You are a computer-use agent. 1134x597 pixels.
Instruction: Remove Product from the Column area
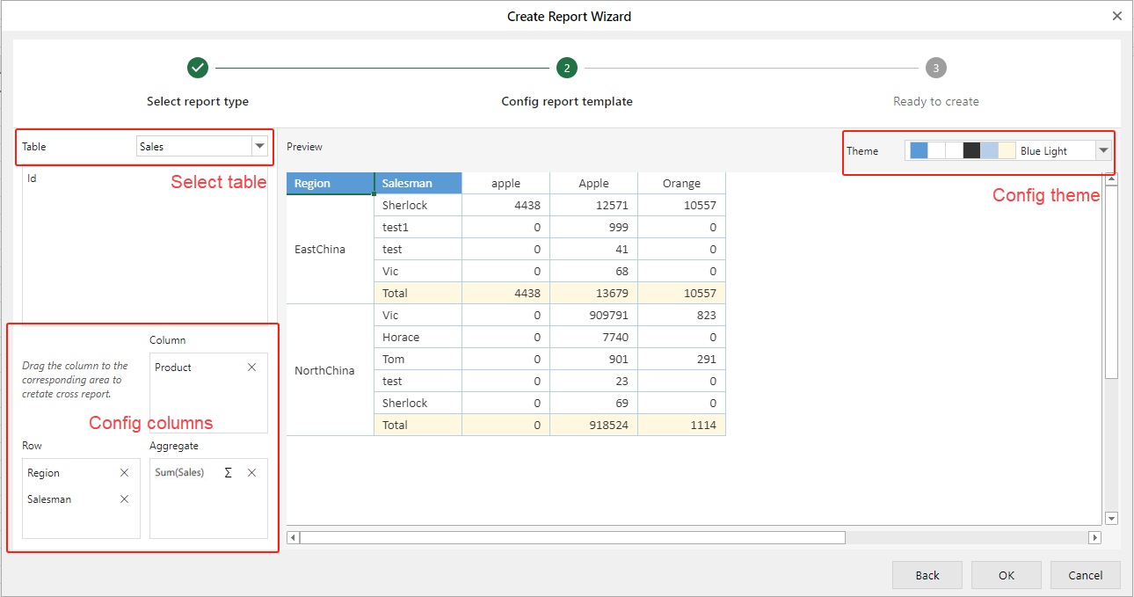tap(252, 368)
